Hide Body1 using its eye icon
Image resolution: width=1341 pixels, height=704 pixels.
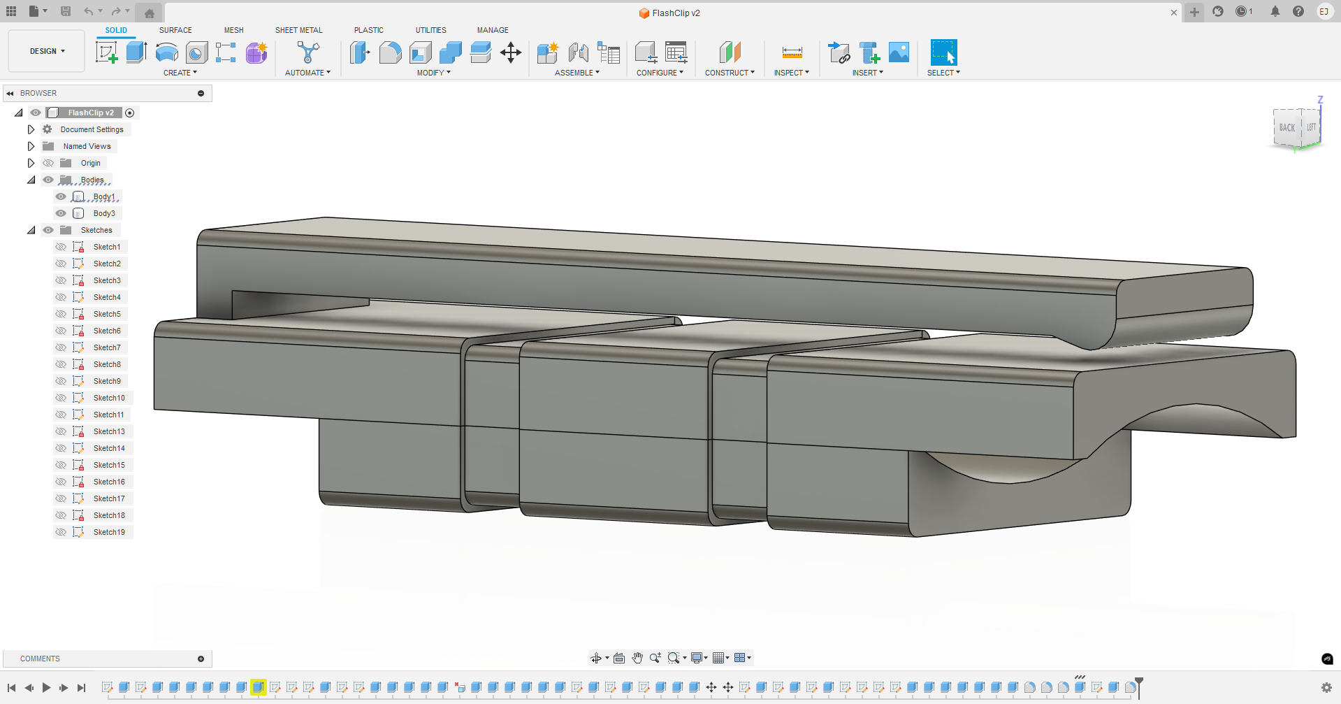click(x=61, y=196)
